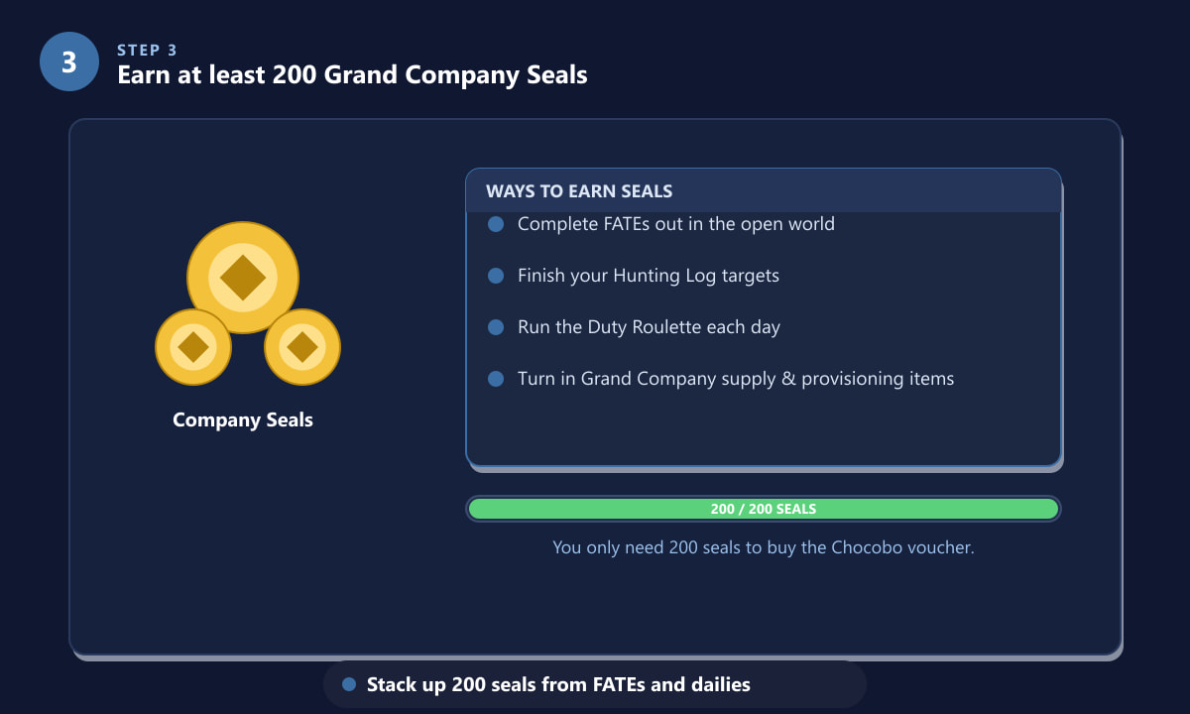
Task: Click the Chocobo voucher note text
Action: (x=764, y=546)
